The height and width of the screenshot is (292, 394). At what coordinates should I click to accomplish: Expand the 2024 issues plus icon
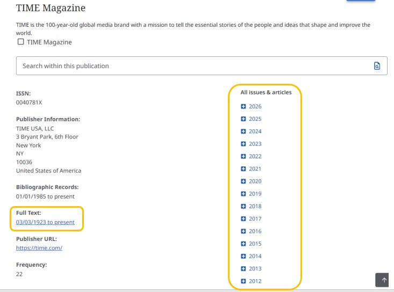click(243, 132)
